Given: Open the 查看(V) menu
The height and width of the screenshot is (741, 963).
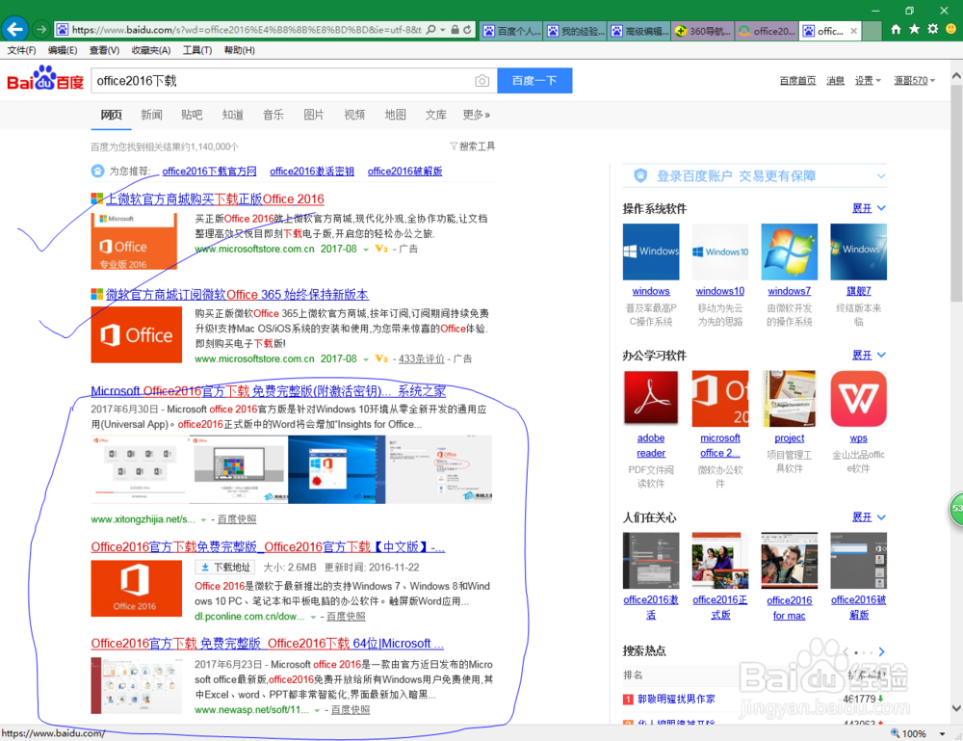Looking at the screenshot, I should [x=104, y=50].
